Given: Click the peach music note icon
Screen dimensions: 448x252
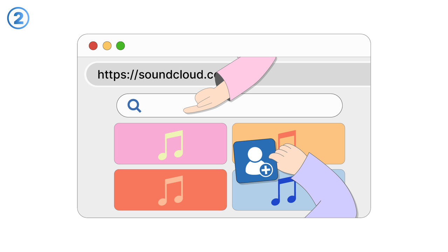Looking at the screenshot, I should 171,190.
